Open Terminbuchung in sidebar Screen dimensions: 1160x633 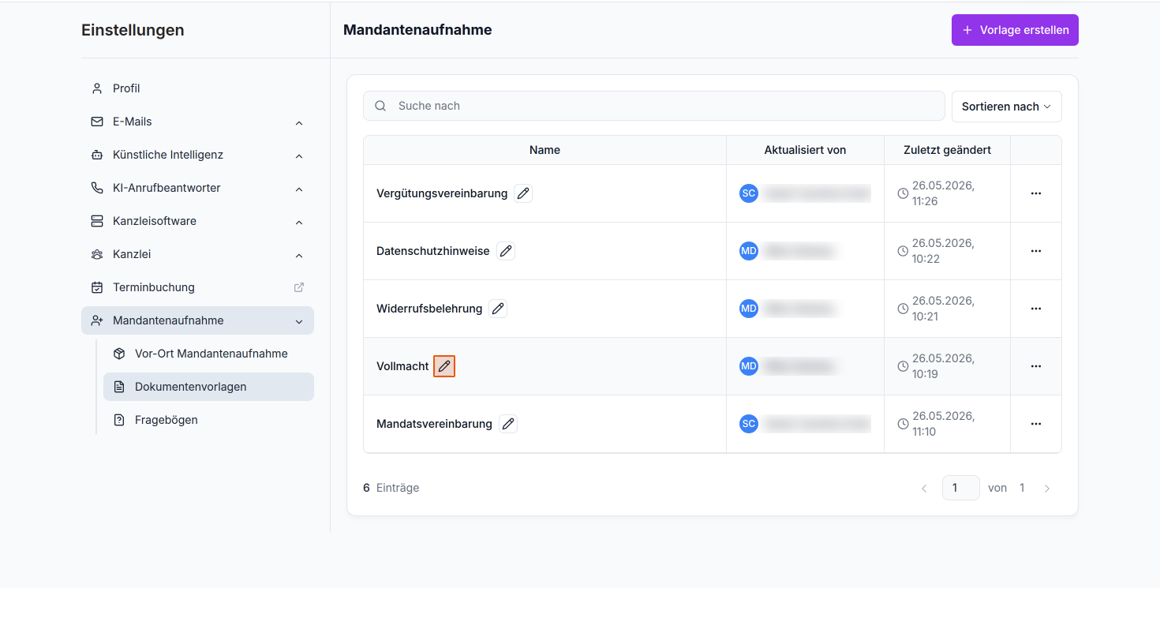pyautogui.click(x=197, y=287)
